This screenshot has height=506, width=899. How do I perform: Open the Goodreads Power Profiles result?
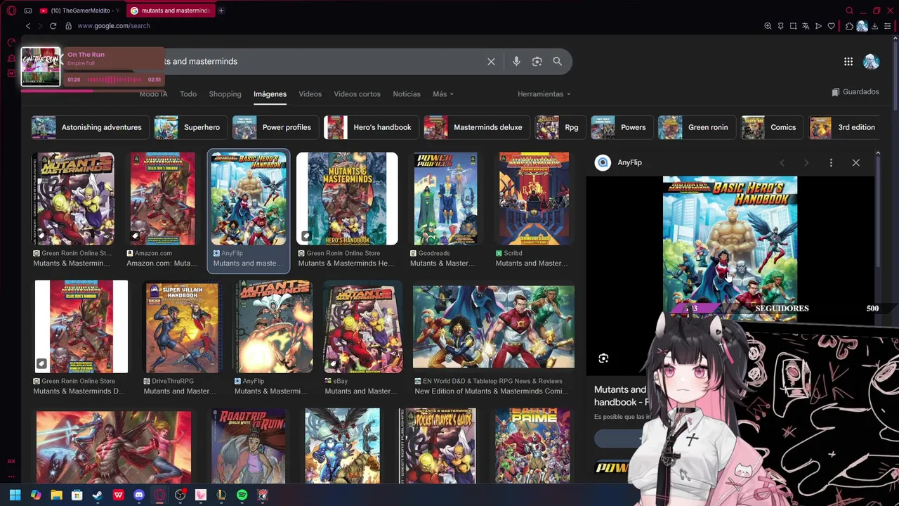(x=445, y=209)
